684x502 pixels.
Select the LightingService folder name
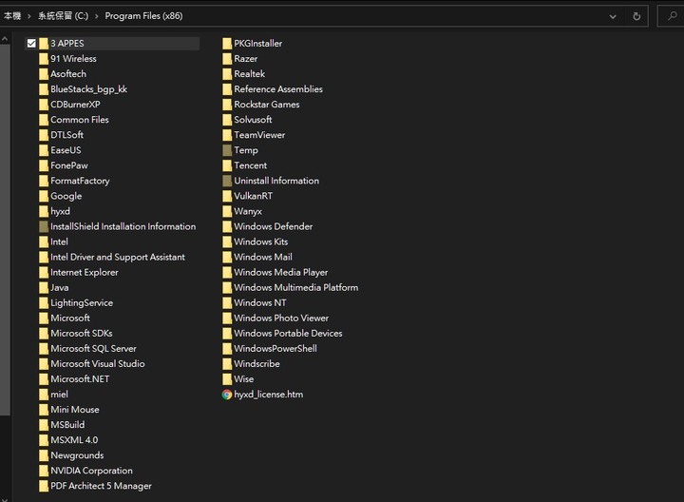coord(82,303)
